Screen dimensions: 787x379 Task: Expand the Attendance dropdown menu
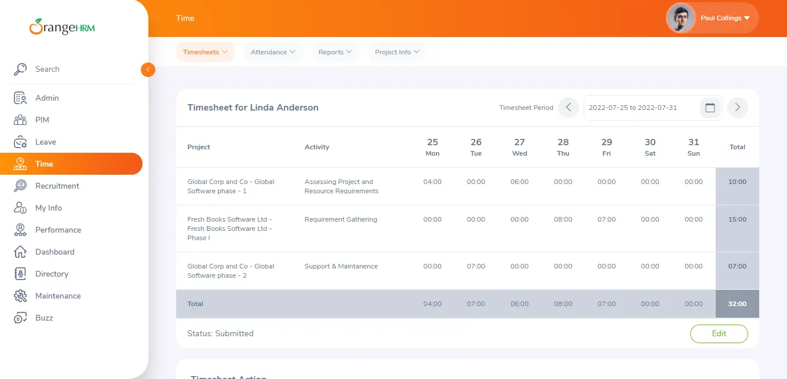click(x=273, y=52)
